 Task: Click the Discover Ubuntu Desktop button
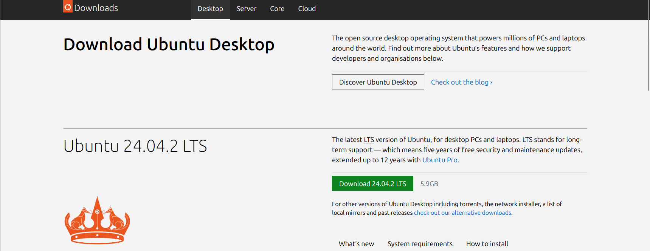(x=378, y=82)
